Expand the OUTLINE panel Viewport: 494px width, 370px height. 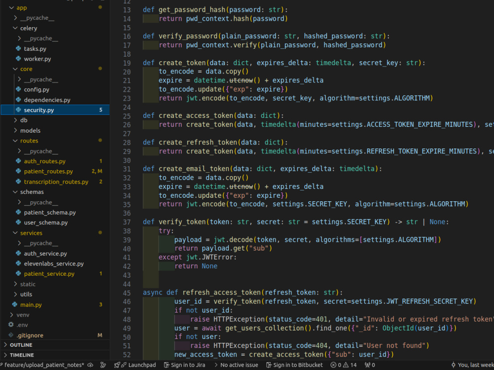pyautogui.click(x=5, y=345)
